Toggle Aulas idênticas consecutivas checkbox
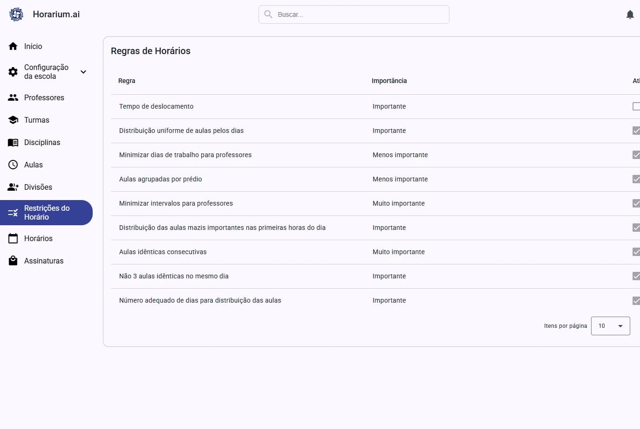640x429 pixels. tap(636, 252)
